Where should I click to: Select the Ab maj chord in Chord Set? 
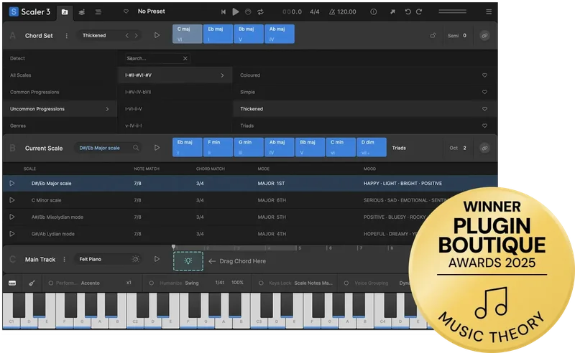pyautogui.click(x=280, y=34)
